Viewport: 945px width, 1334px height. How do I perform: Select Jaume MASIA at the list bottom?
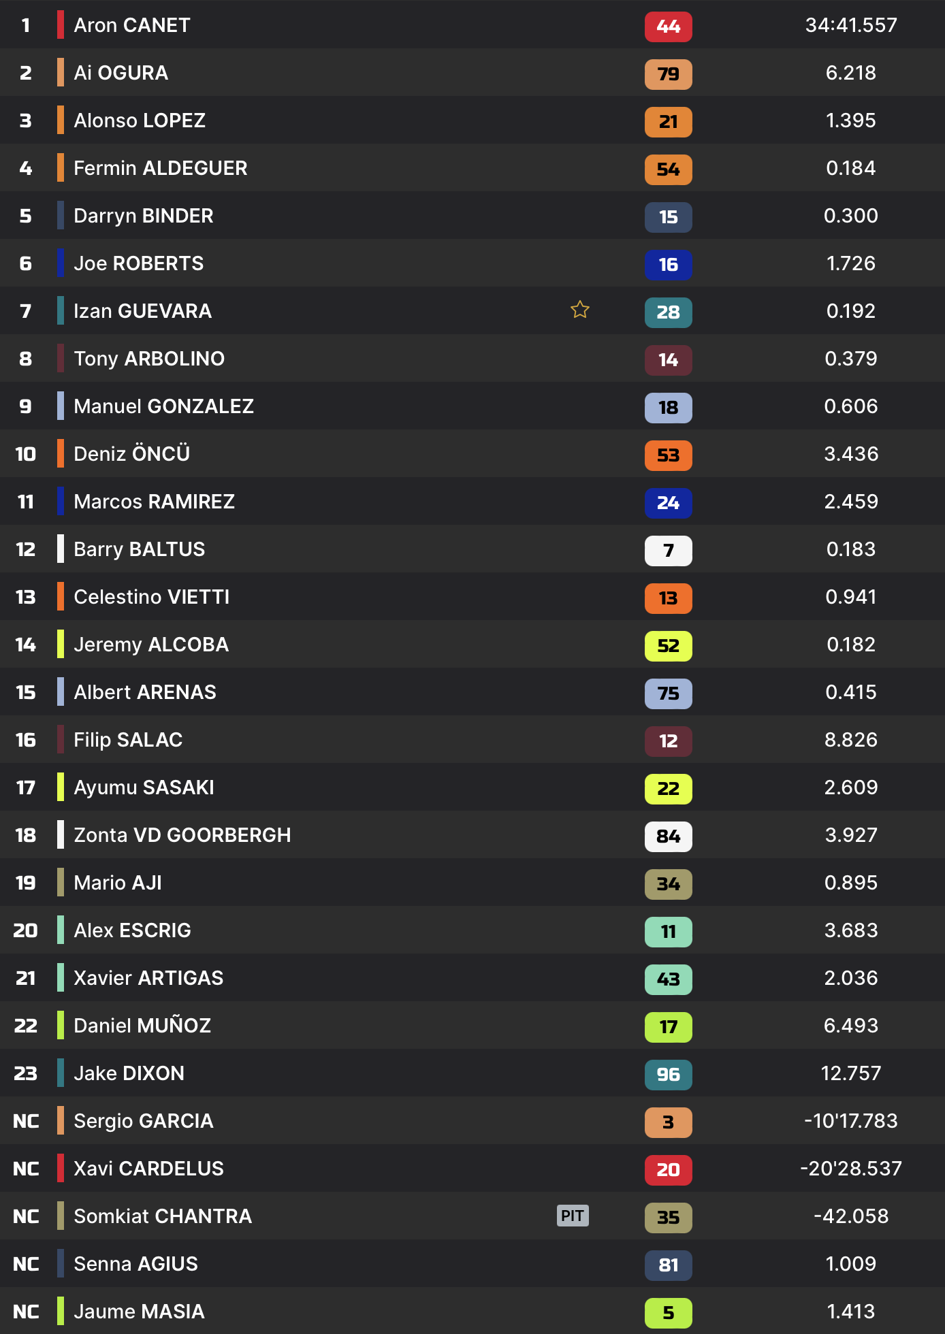[x=139, y=1312]
